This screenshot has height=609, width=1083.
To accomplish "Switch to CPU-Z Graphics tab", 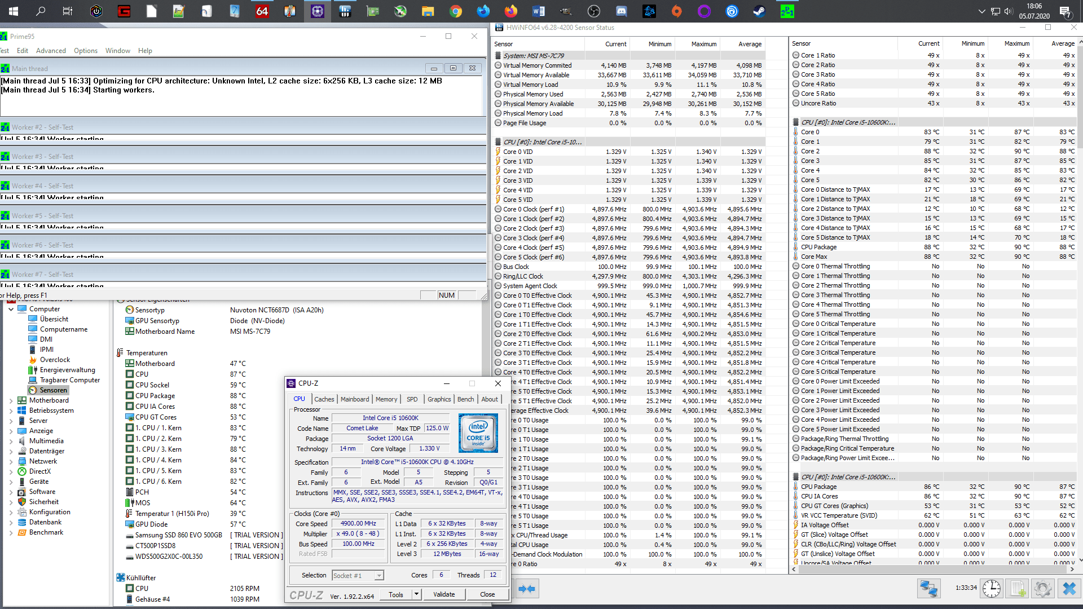I will tap(439, 399).
